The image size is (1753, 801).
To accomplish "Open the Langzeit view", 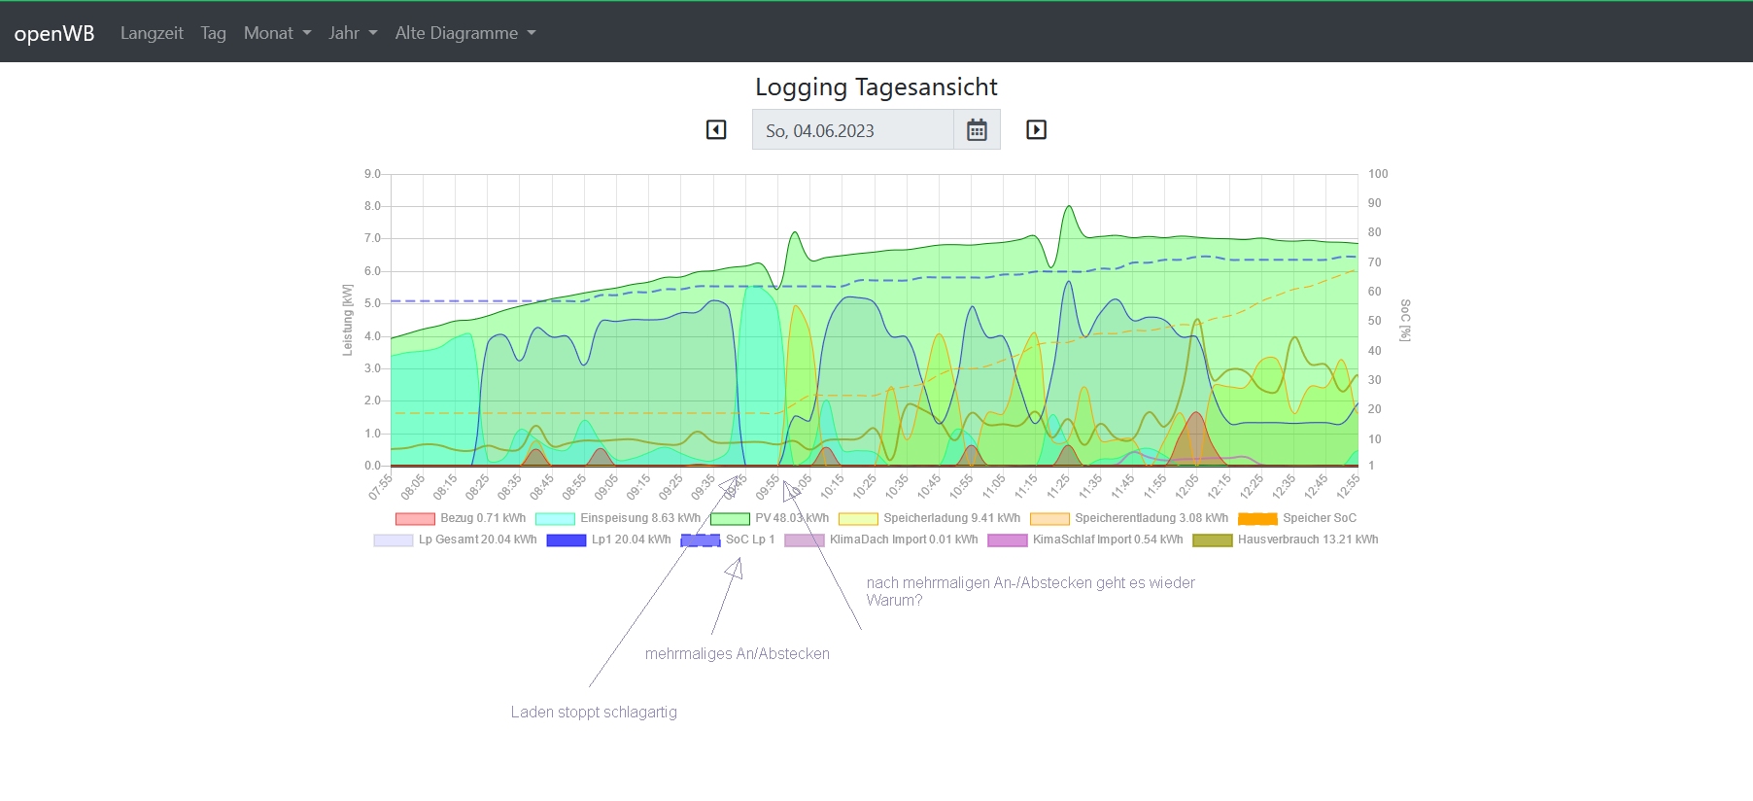I will 152,33.
